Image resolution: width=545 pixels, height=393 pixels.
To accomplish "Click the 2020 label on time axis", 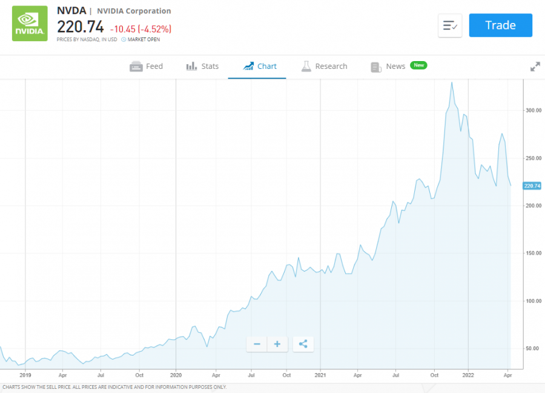I will point(176,375).
